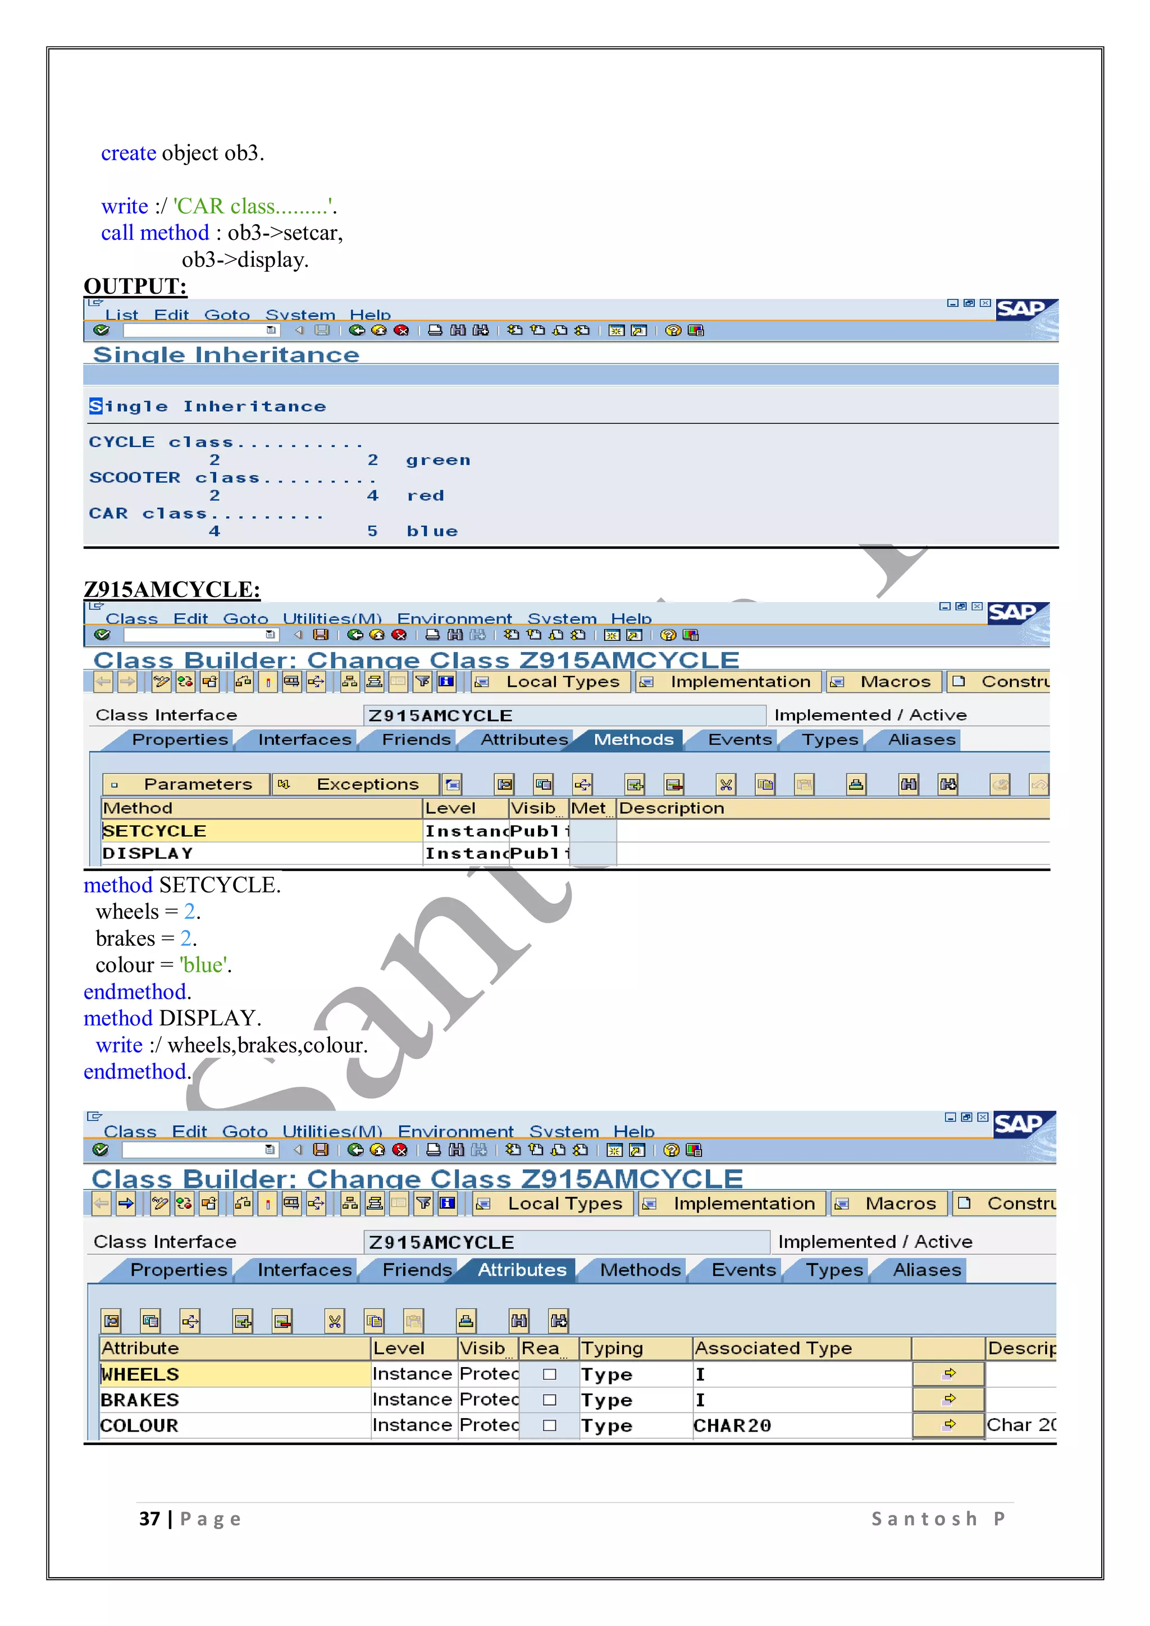
Task: Click the green Back arrow in the Single Inheritance output window
Action: 357,331
